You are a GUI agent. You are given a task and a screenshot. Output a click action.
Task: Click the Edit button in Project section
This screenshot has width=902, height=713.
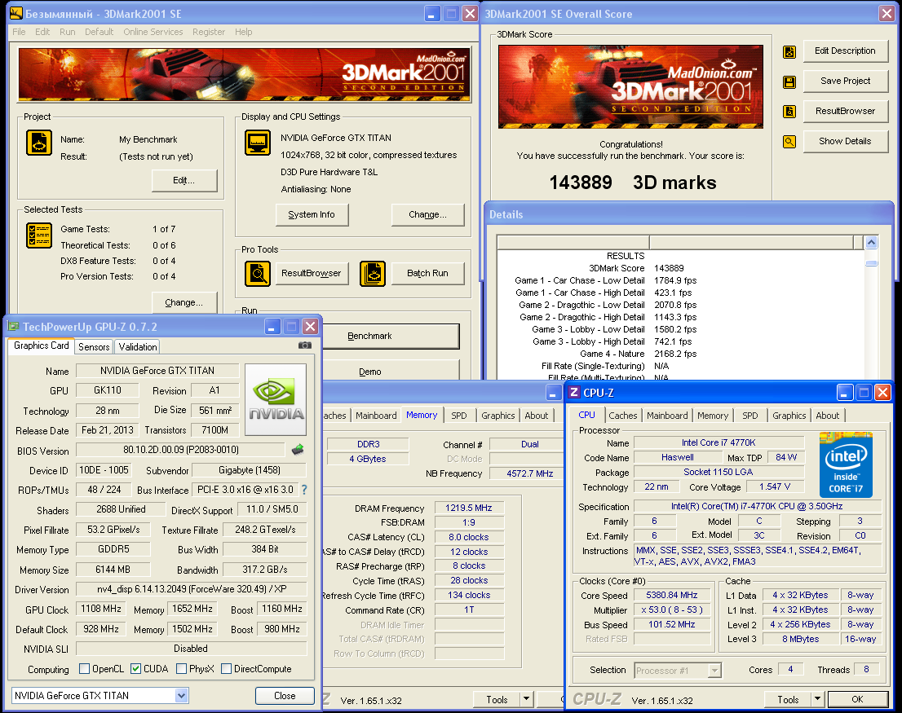pos(184,180)
